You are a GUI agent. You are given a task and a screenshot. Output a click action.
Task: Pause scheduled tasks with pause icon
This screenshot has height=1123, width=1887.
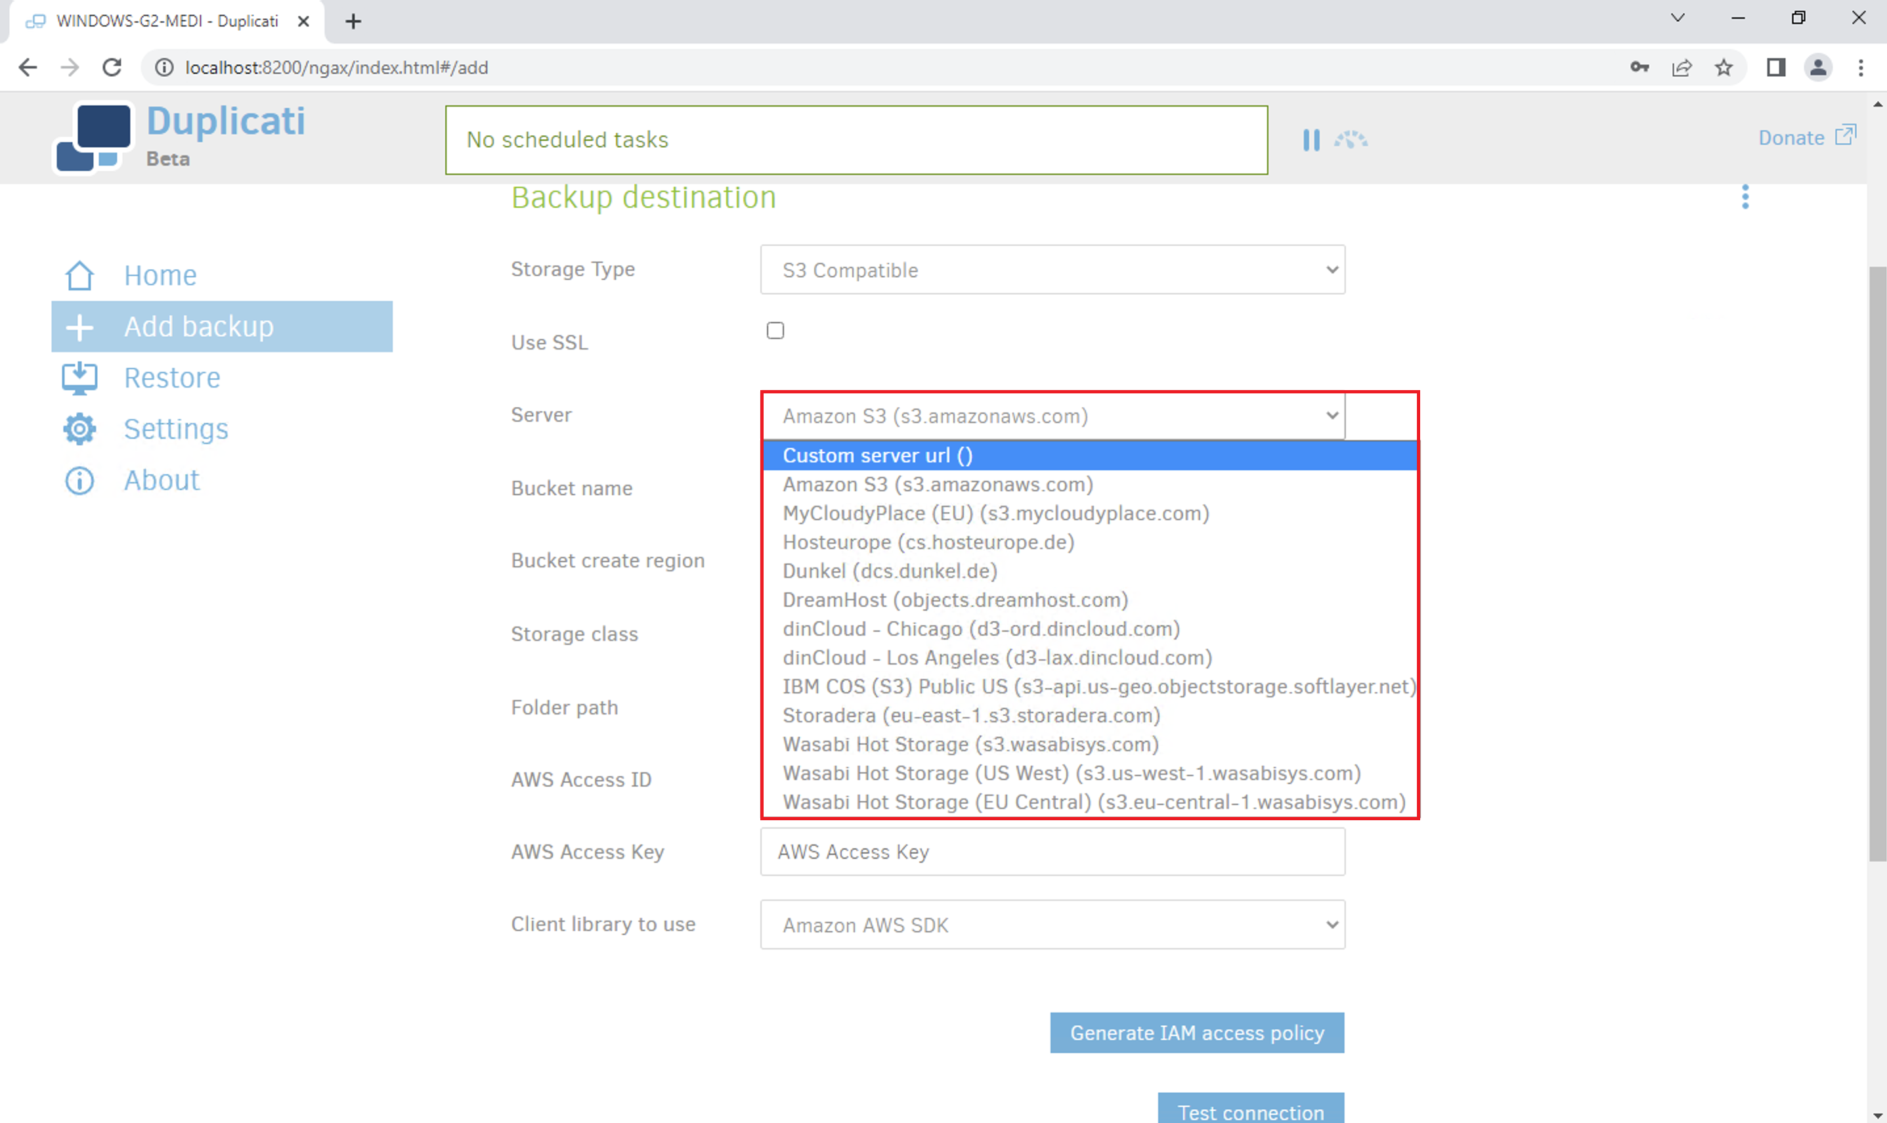[1311, 140]
